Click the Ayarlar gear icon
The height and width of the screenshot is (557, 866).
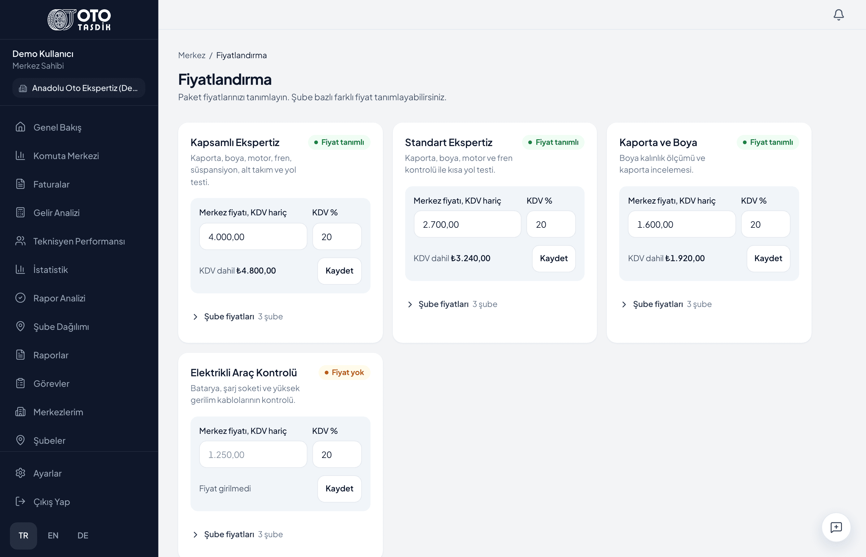20,473
